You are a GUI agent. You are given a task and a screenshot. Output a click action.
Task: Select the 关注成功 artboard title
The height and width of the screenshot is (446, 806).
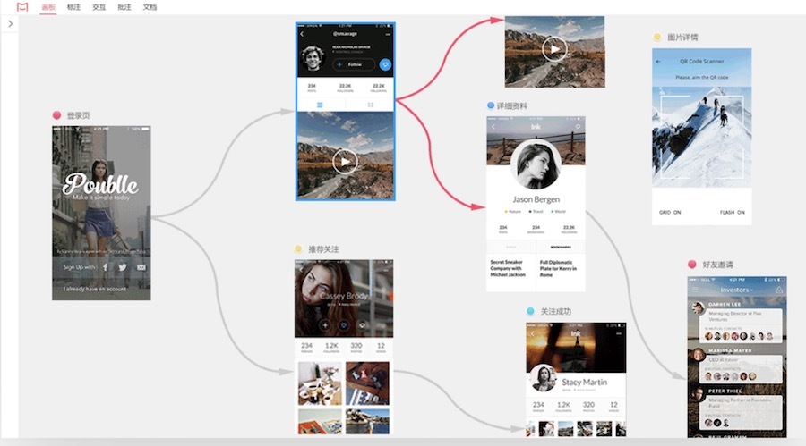tap(555, 311)
